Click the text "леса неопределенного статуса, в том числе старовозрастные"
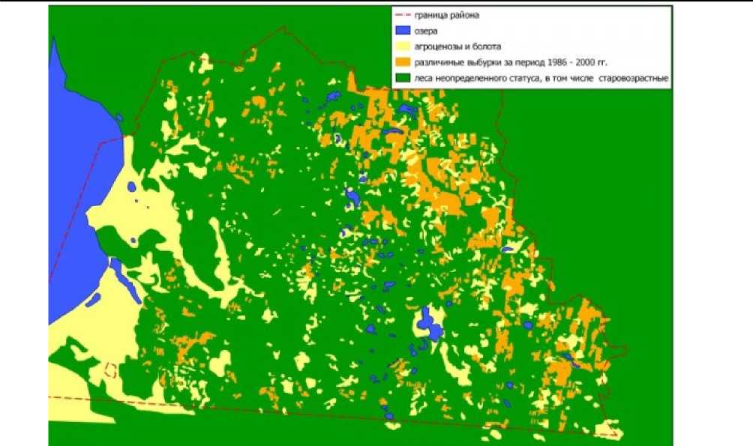The height and width of the screenshot is (446, 753). (541, 78)
